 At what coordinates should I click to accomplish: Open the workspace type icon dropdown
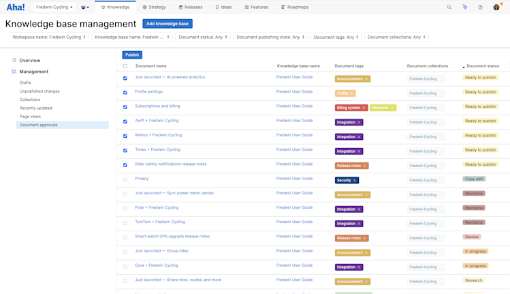[x=85, y=8]
